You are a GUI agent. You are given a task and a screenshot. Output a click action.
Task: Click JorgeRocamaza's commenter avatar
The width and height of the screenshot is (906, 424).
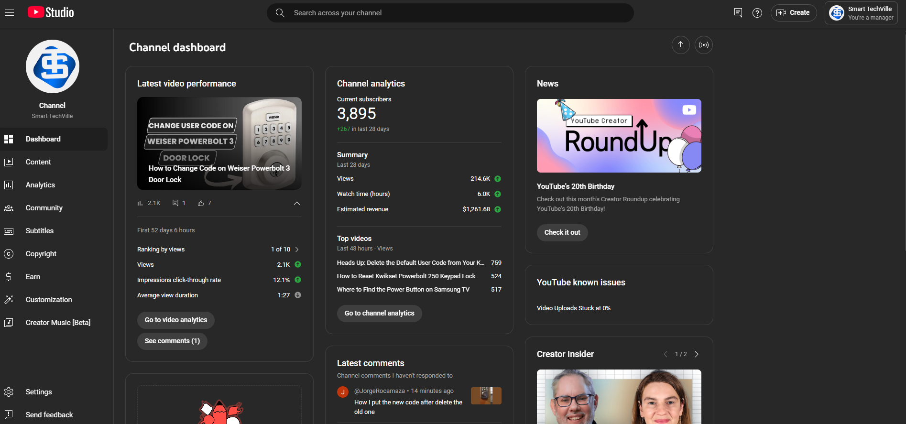pyautogui.click(x=343, y=392)
